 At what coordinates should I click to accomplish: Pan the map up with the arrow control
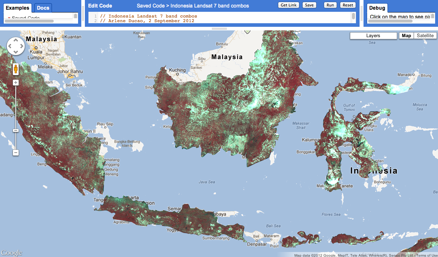pos(16,40)
